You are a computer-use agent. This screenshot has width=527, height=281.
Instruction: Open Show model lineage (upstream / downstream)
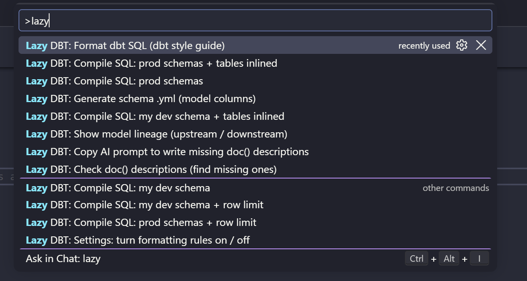[255, 134]
